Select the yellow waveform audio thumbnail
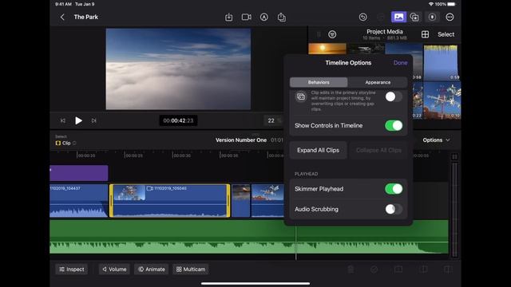The height and width of the screenshot is (287, 511). (441, 62)
